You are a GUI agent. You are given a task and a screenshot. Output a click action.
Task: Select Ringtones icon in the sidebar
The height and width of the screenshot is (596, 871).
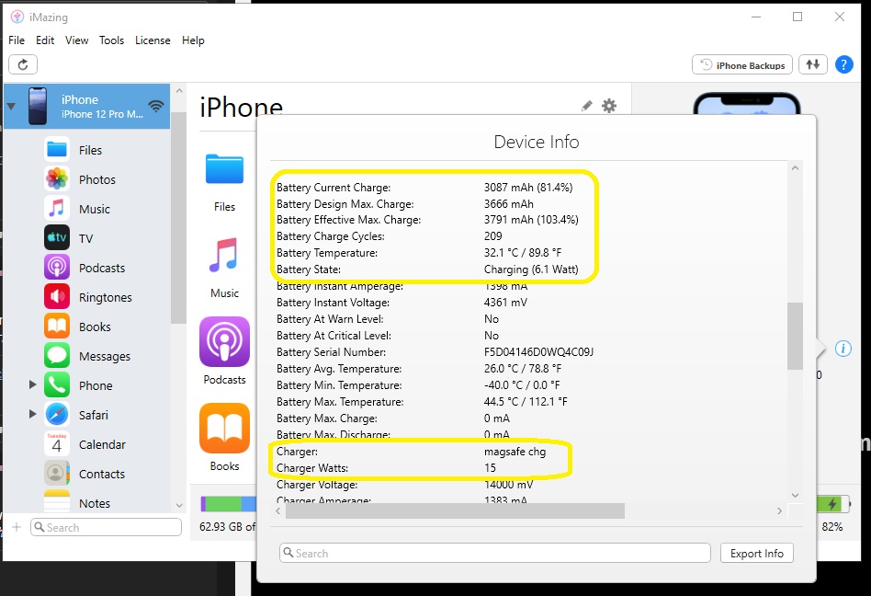pyautogui.click(x=57, y=297)
